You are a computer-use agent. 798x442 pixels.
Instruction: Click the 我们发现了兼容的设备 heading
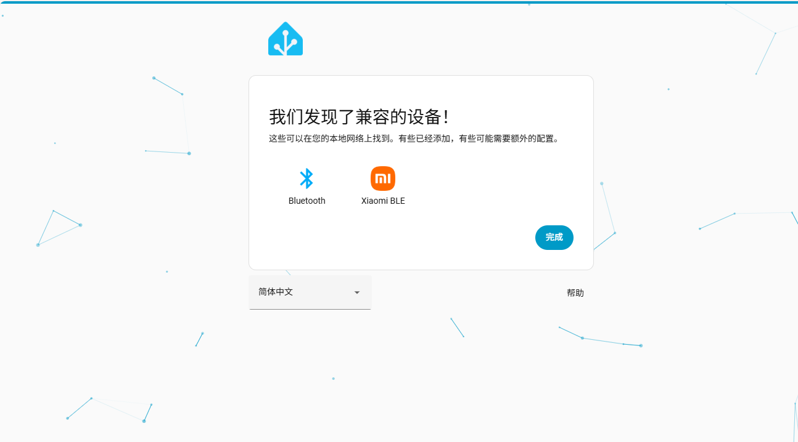tap(359, 116)
